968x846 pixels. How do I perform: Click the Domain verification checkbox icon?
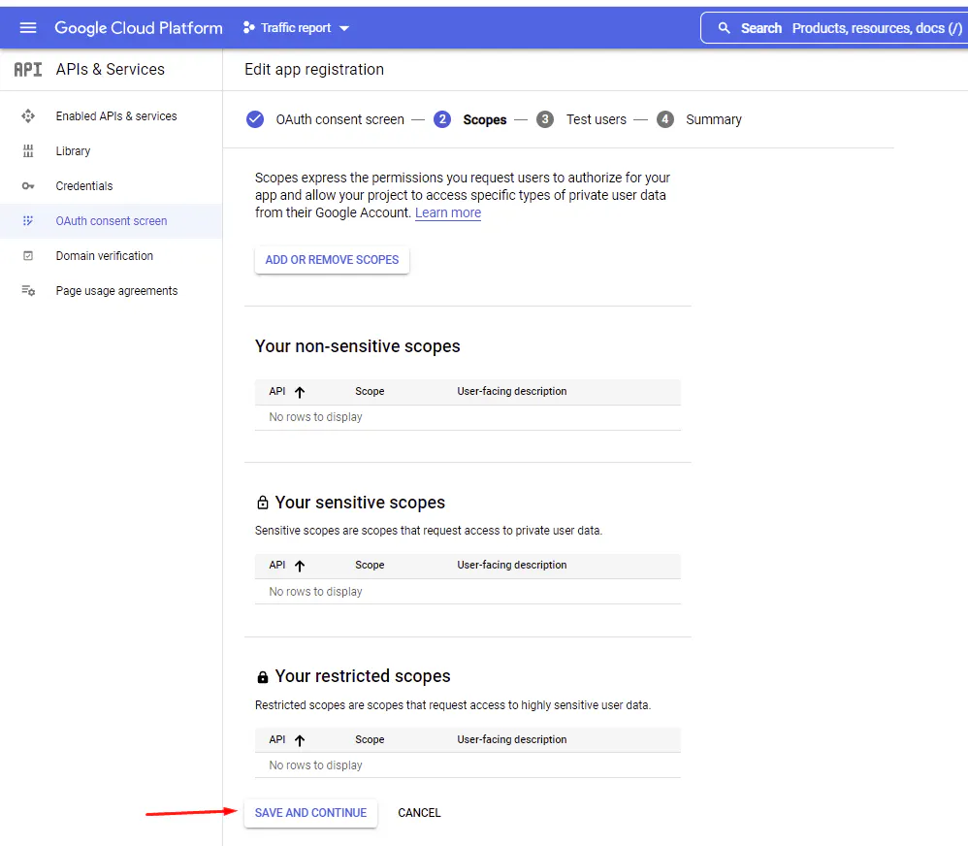click(28, 256)
